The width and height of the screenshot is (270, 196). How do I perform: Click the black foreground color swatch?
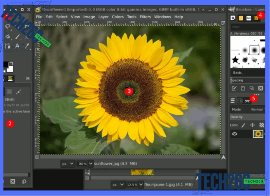click(6, 65)
